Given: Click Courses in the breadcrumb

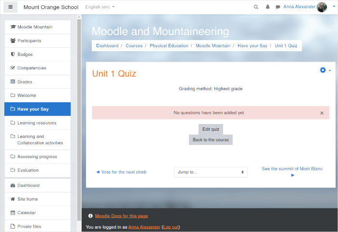Looking at the screenshot, I should pyautogui.click(x=134, y=46).
